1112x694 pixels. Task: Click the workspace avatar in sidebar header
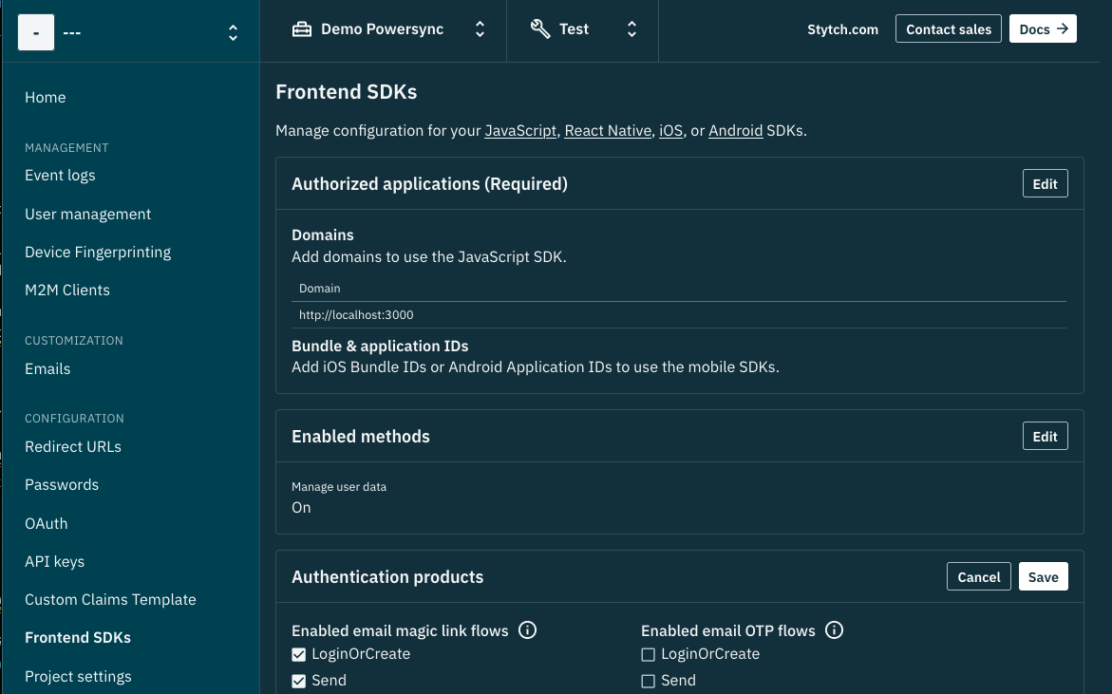(36, 33)
